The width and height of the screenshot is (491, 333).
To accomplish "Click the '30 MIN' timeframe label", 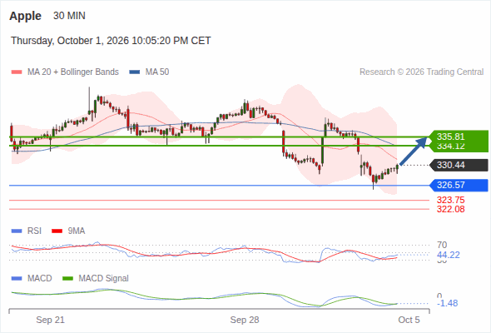I will coord(69,16).
